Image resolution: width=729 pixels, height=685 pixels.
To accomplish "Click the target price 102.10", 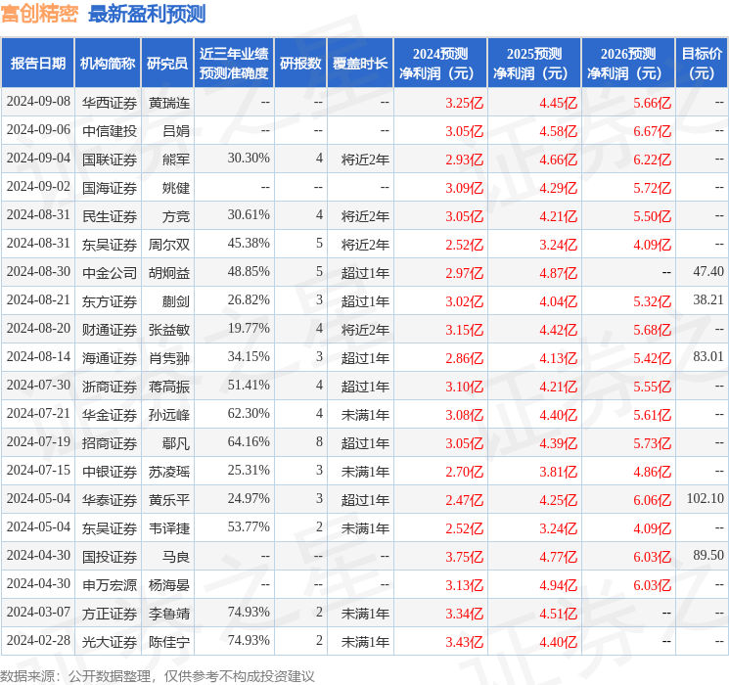I will 705,498.
